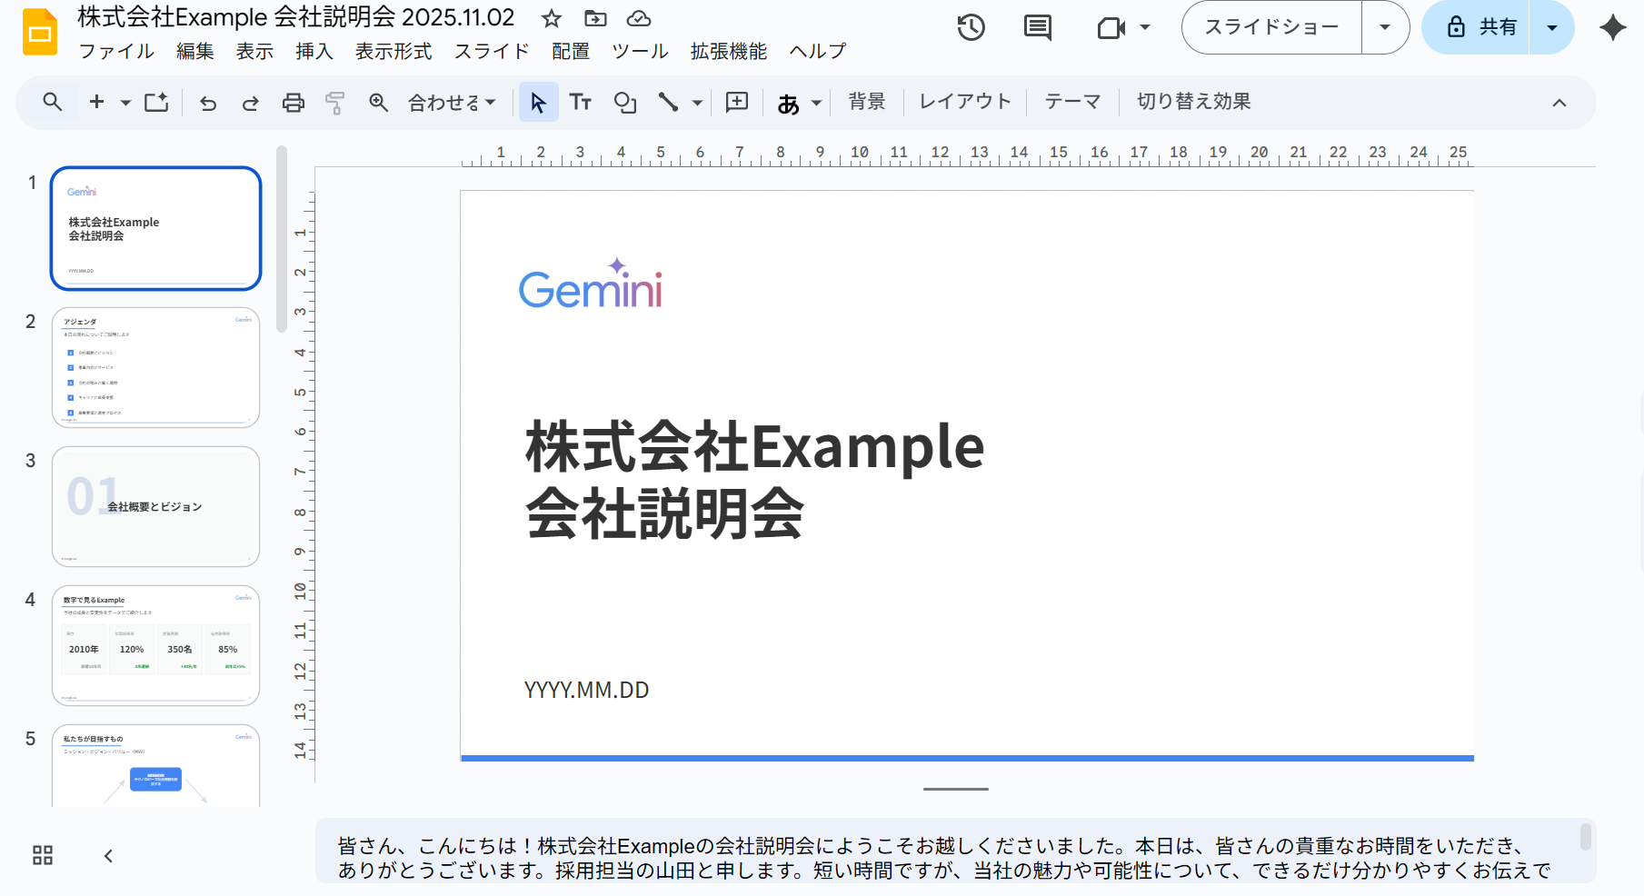The height and width of the screenshot is (896, 1644).
Task: Open the 挿入 menu
Action: (x=314, y=52)
